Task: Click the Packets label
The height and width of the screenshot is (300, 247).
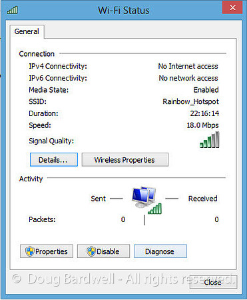Action: point(42,219)
